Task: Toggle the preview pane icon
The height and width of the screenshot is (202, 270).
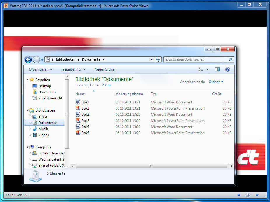Action: 217,69
